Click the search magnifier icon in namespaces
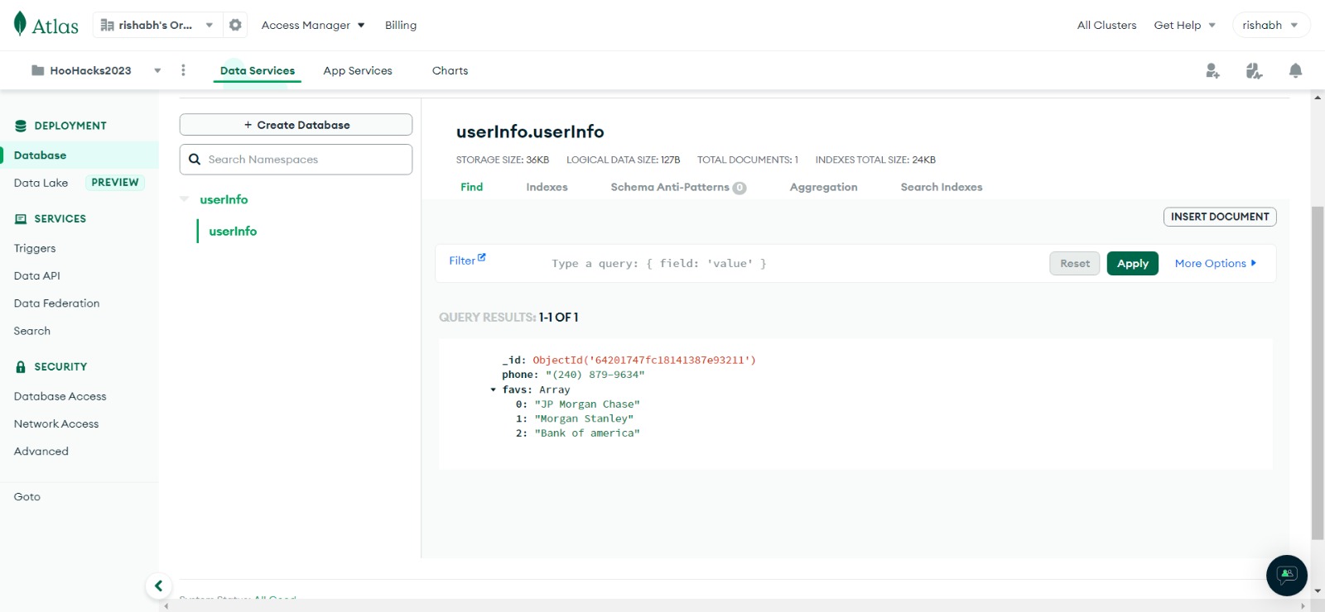The height and width of the screenshot is (612, 1325). tap(195, 160)
